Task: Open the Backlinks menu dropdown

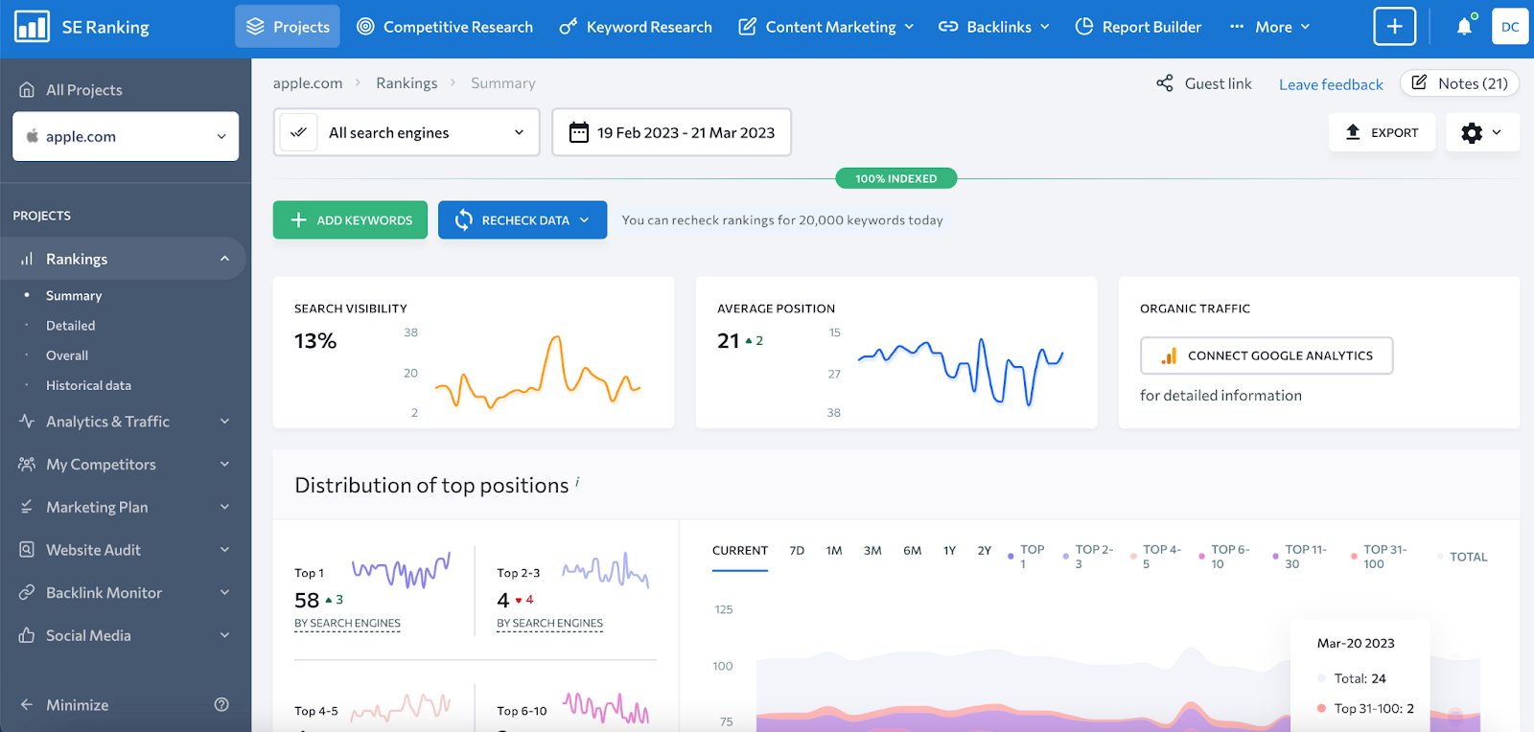Action: click(x=993, y=27)
